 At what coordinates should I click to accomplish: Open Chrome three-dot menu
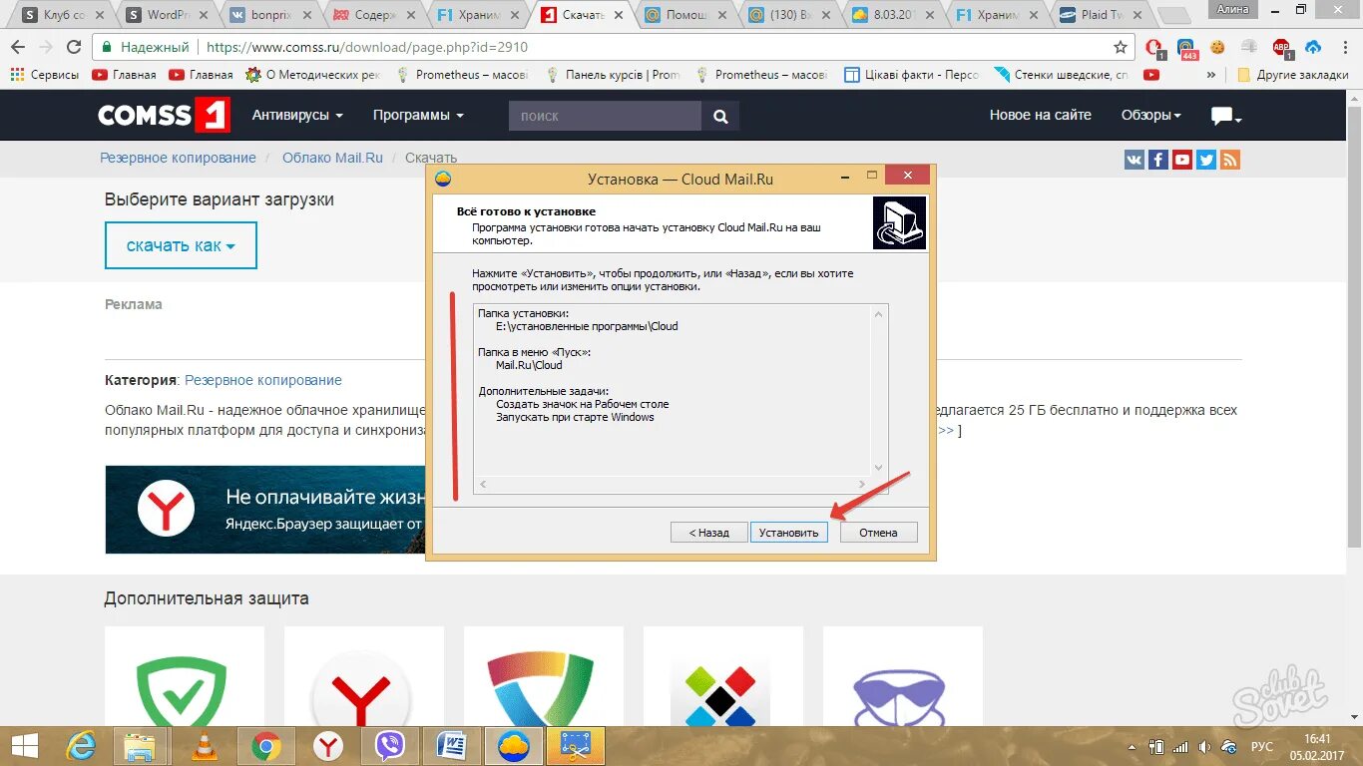(1344, 47)
